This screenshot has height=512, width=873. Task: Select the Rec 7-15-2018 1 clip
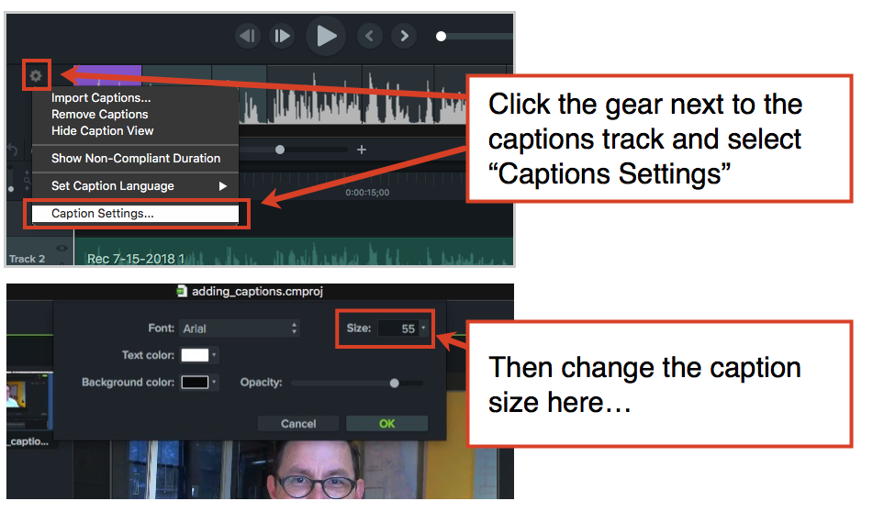(294, 252)
